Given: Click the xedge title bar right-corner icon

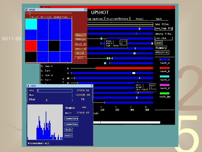Looking at the screenshot, I should pyautogui.click(x=86, y=10).
